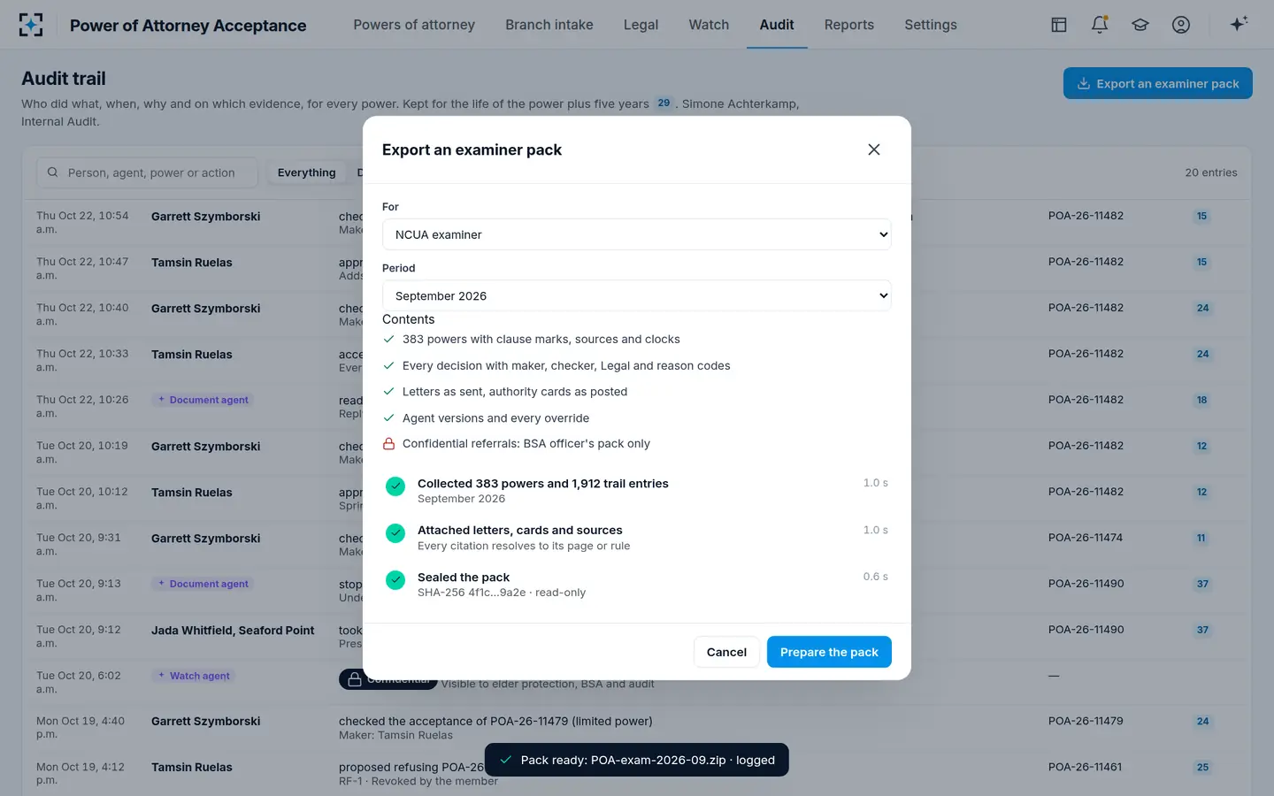Open the table layout icon in header
The height and width of the screenshot is (796, 1274).
(x=1059, y=25)
